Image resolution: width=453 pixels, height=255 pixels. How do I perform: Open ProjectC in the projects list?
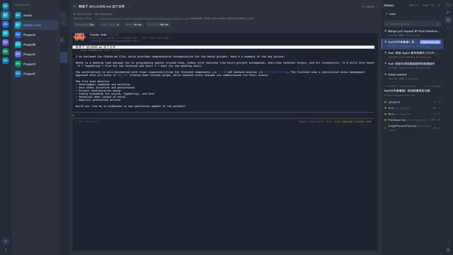coord(36,54)
